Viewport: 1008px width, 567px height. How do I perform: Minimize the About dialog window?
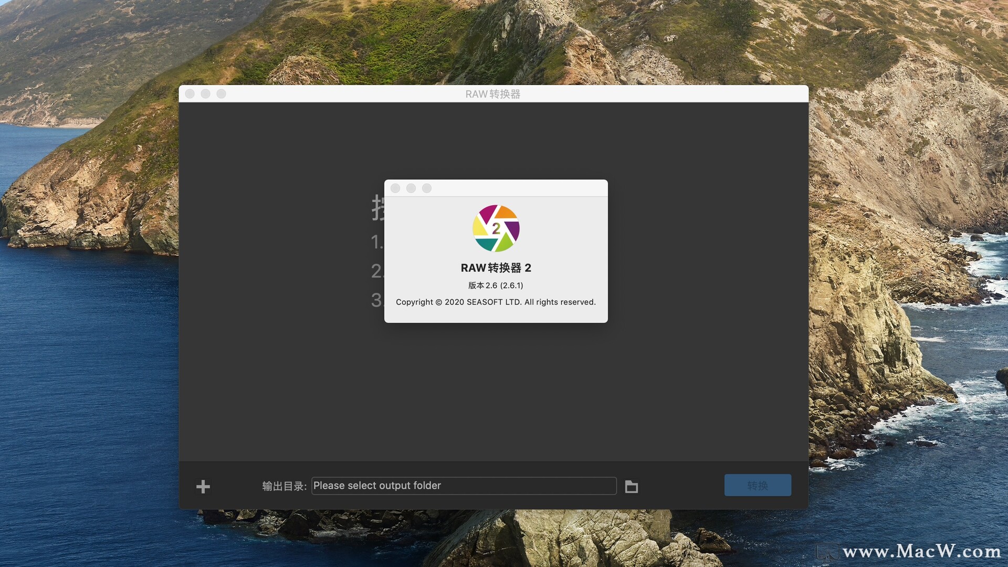pyautogui.click(x=411, y=188)
